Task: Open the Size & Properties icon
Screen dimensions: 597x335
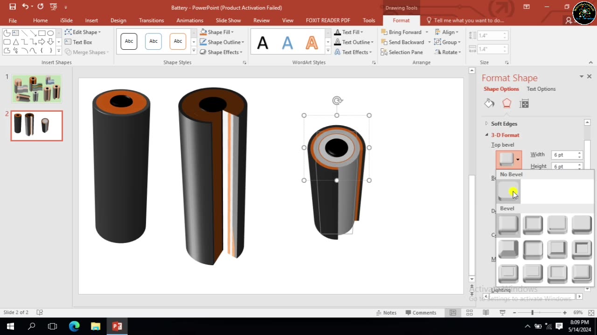Action: tap(524, 103)
